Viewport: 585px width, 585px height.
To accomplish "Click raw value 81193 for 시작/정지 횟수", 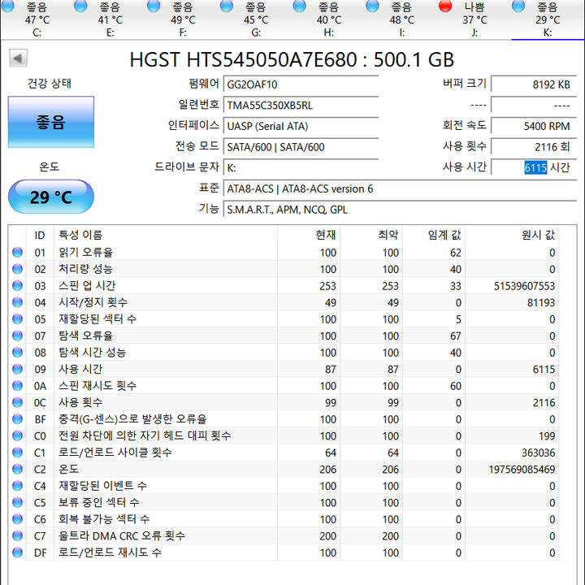I will pyautogui.click(x=541, y=302).
